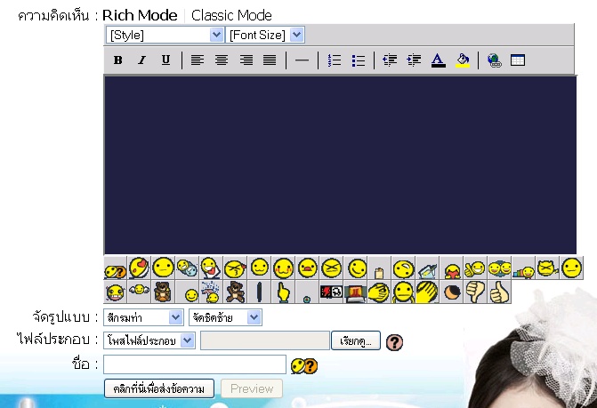Insert a horizontal rule line
Image resolution: width=597 pixels, height=408 pixels.
302,60
